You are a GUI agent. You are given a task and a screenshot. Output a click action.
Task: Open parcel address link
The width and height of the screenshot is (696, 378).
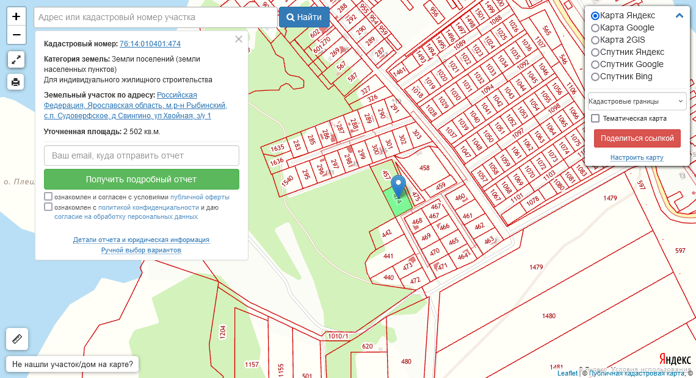pos(136,105)
